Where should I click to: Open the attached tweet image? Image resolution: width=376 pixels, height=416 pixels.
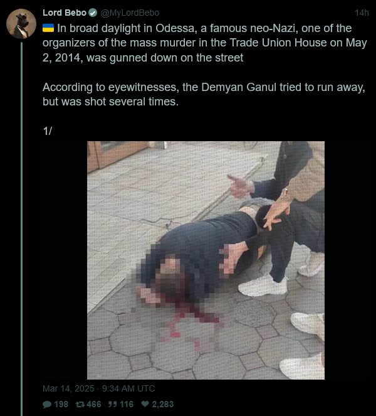click(206, 260)
